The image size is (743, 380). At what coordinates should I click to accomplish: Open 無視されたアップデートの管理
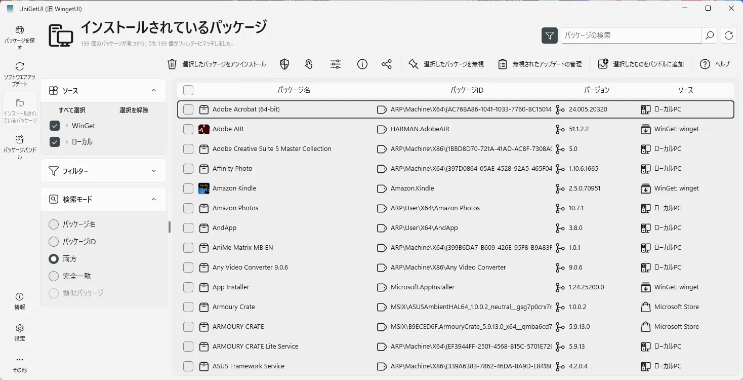[540, 64]
